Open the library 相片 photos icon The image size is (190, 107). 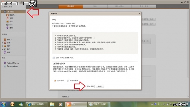point(5,46)
